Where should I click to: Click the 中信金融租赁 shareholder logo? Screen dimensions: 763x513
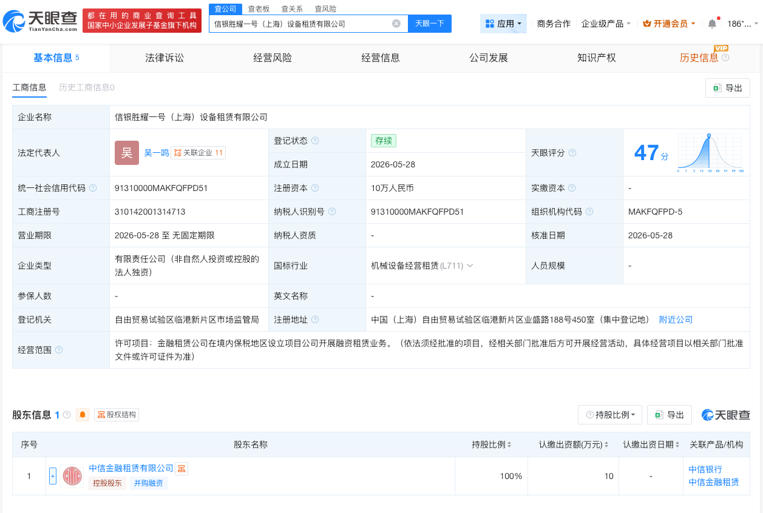pyautogui.click(x=72, y=476)
